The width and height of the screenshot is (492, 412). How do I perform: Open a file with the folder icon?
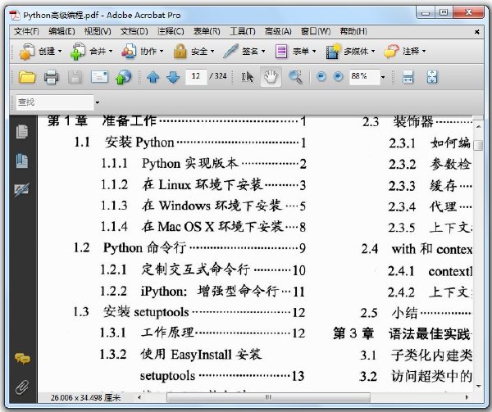(x=27, y=77)
